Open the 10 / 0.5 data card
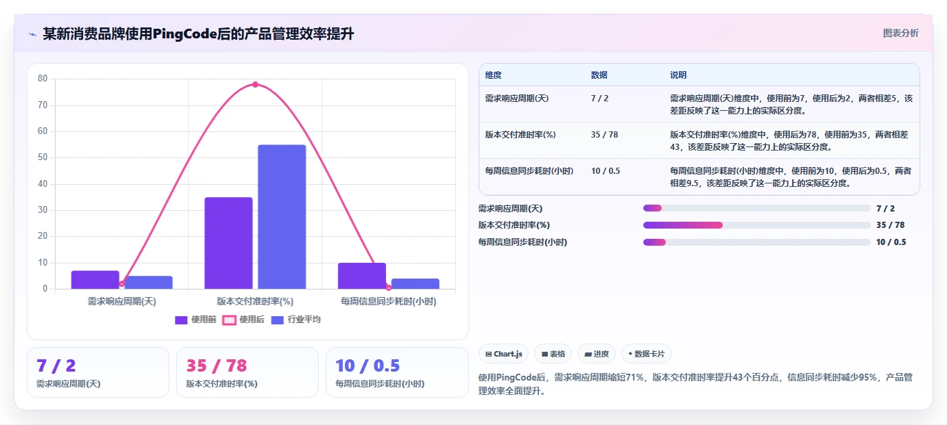This screenshot has height=425, width=947. pos(397,372)
